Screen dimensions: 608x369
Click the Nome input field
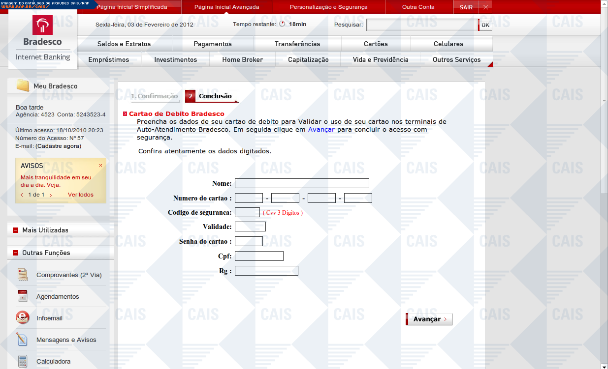pos(302,183)
